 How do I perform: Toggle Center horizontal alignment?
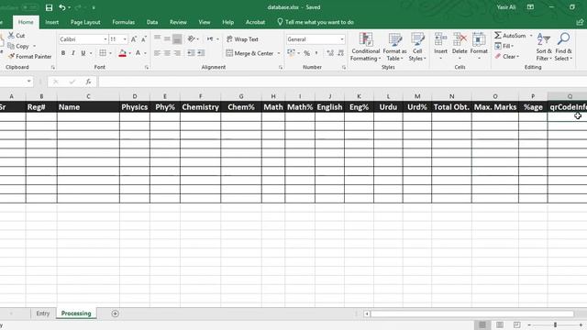(x=167, y=53)
